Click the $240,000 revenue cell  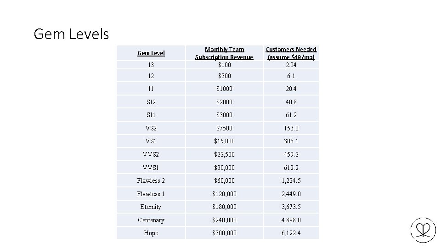tap(225, 220)
